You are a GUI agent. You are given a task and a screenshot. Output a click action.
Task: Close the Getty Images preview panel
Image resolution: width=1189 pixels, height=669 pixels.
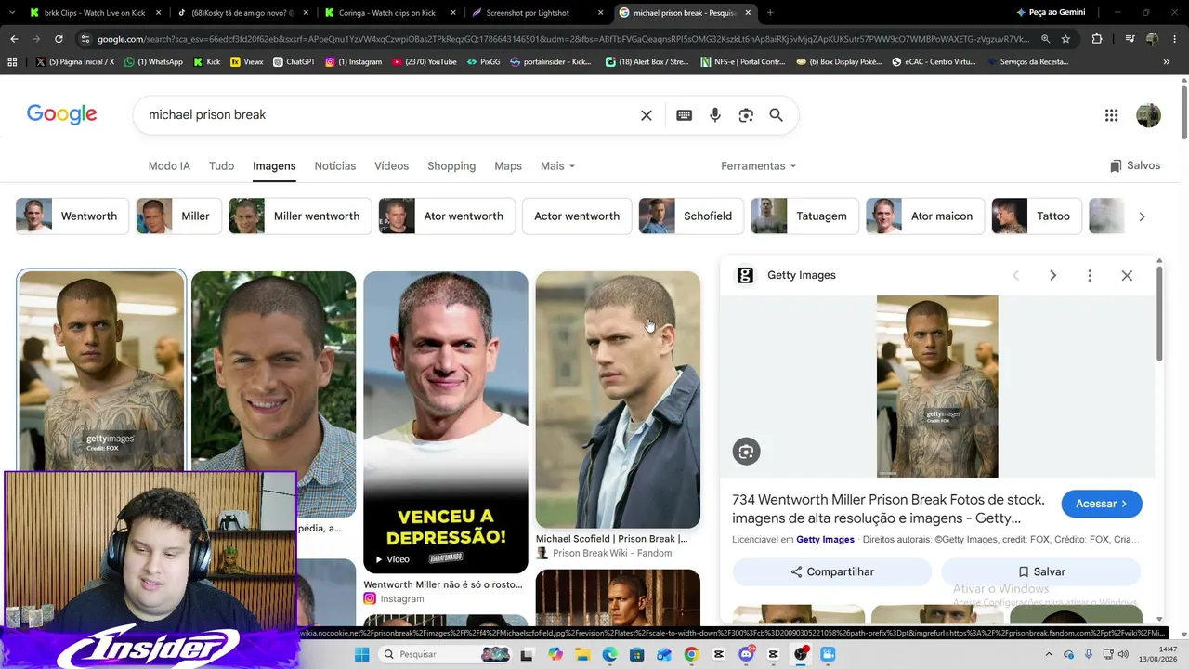(x=1127, y=275)
